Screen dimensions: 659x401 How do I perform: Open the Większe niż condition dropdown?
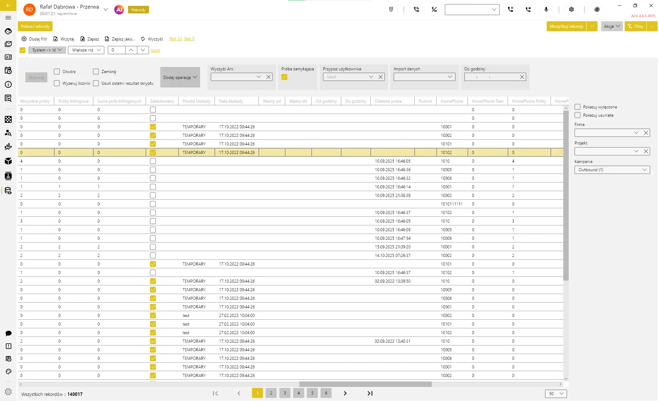tap(86, 50)
